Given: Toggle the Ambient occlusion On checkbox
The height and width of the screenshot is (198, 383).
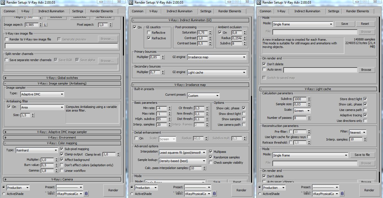Looking at the screenshot, I should 220,33.
